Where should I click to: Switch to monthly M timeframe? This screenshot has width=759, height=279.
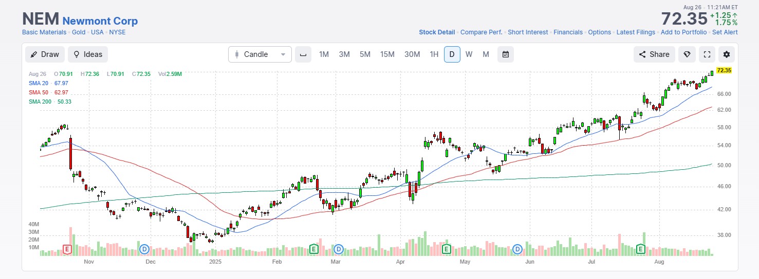486,54
